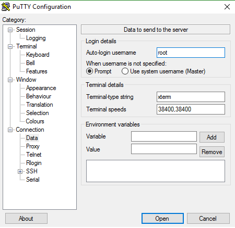Open the Colours category

pos(35,121)
